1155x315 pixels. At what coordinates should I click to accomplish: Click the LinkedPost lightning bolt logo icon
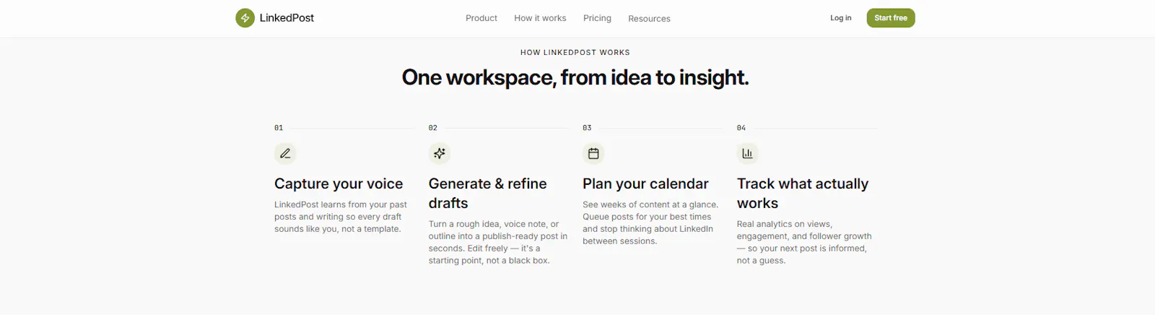tap(245, 18)
